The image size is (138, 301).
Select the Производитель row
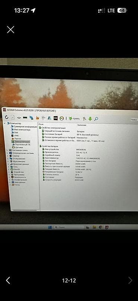tap(51, 152)
